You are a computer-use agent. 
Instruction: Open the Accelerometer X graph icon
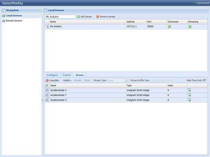click(x=189, y=90)
